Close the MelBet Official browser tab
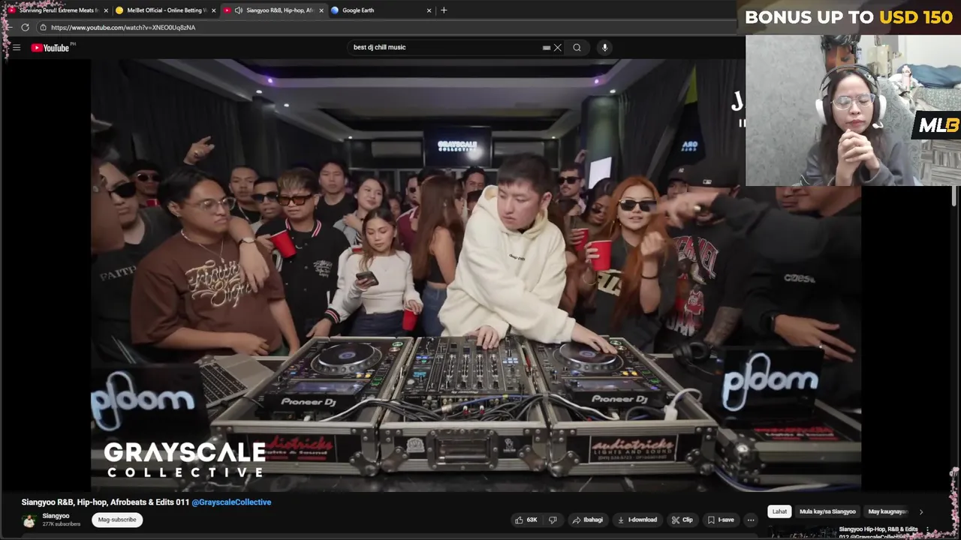 (x=214, y=10)
